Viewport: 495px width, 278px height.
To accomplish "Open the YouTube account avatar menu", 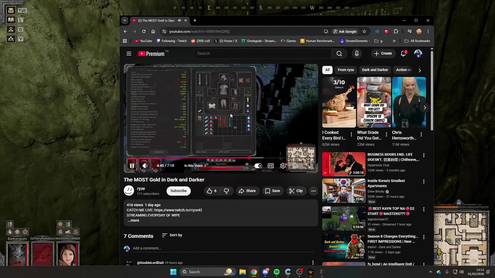I will [418, 54].
